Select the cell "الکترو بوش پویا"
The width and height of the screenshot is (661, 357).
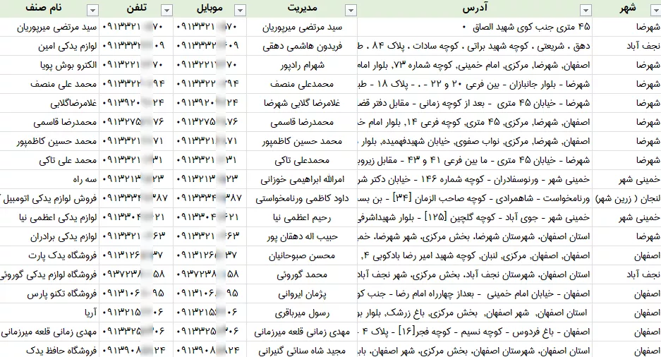click(49, 65)
